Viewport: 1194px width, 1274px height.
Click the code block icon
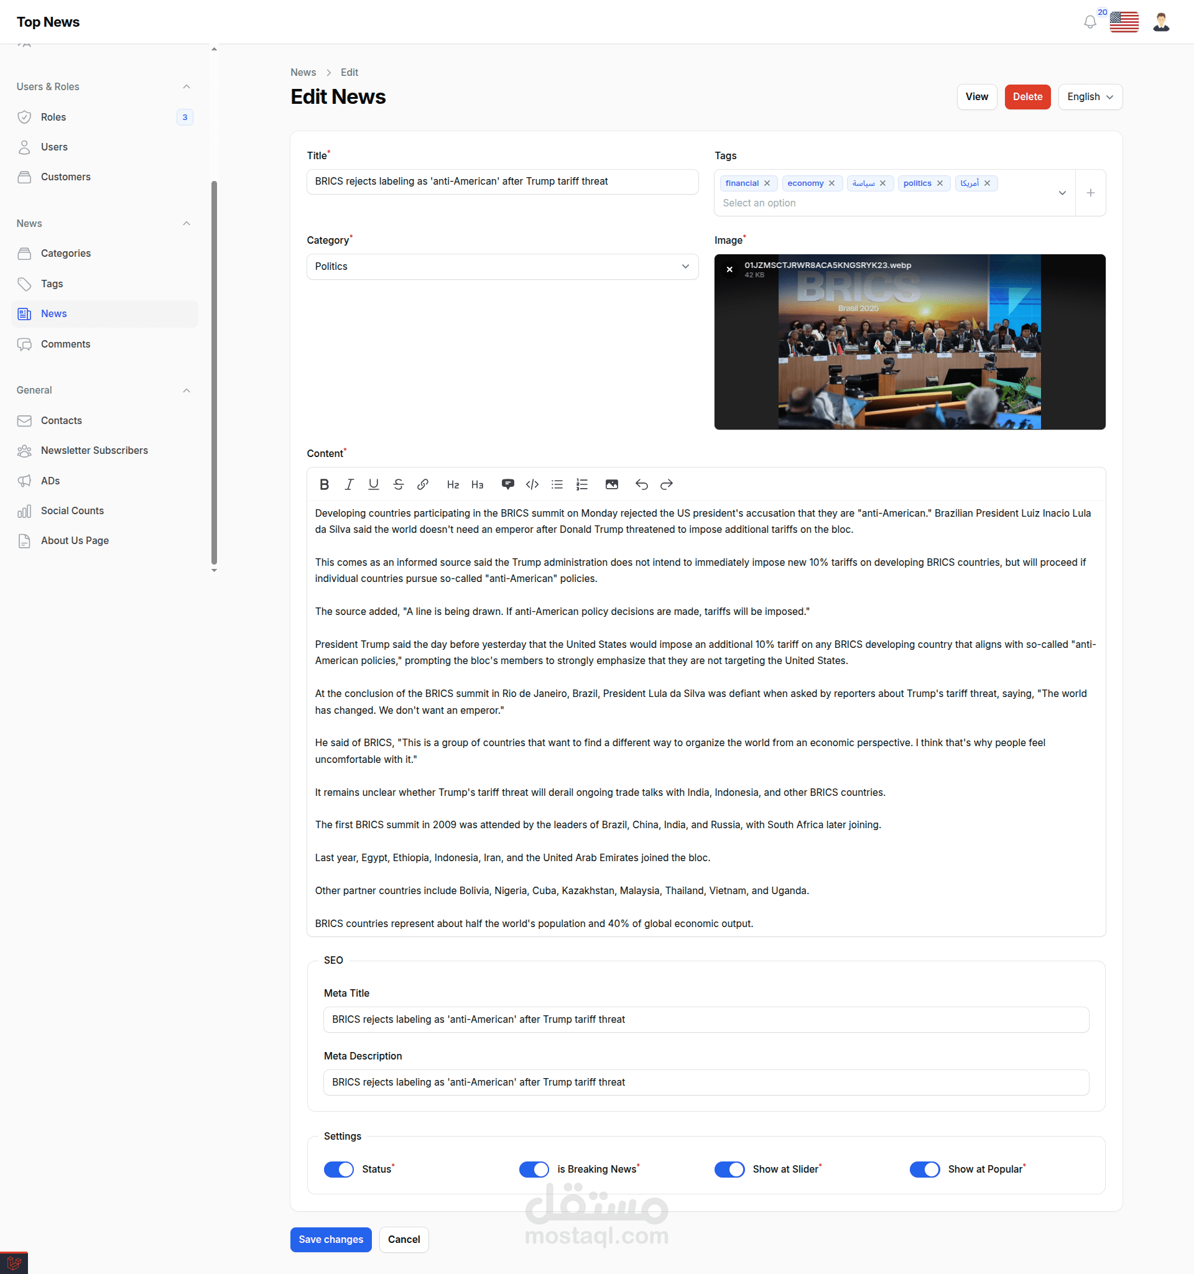[532, 484]
